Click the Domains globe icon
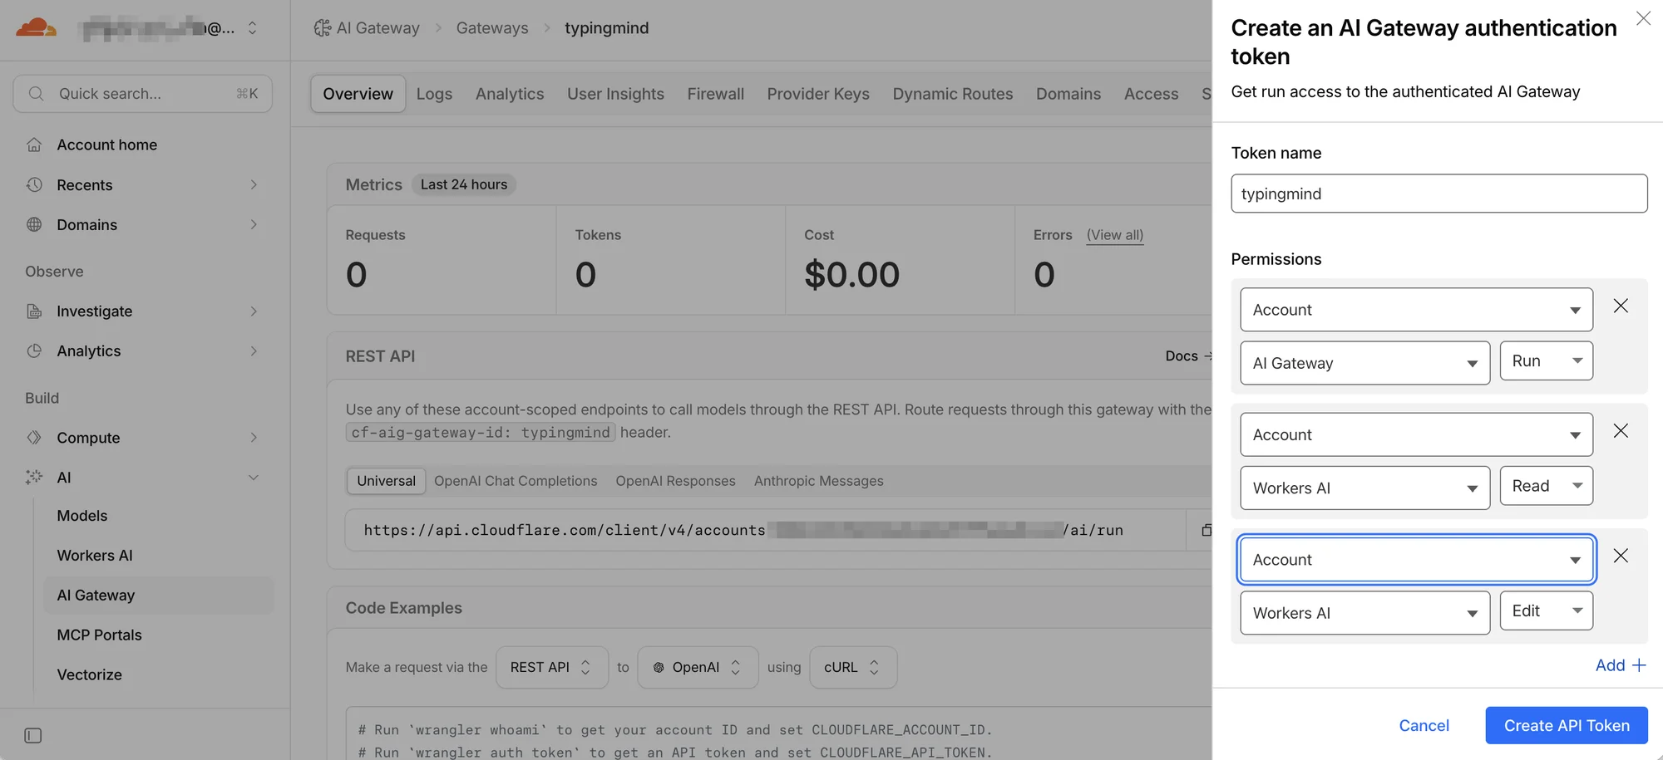The image size is (1663, 760). (34, 224)
